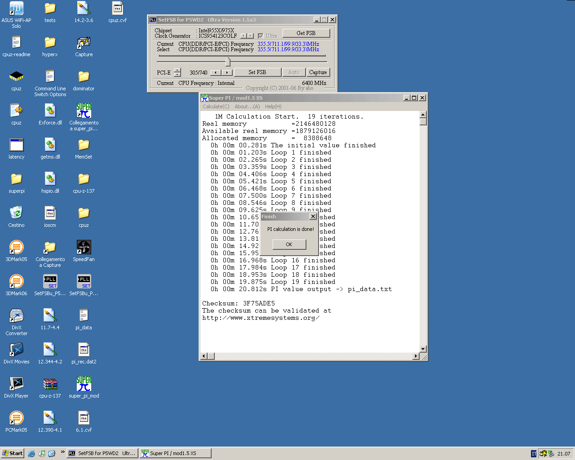Click the system tray clock showing 21.07
This screenshot has height=460, width=575.
[564, 454]
